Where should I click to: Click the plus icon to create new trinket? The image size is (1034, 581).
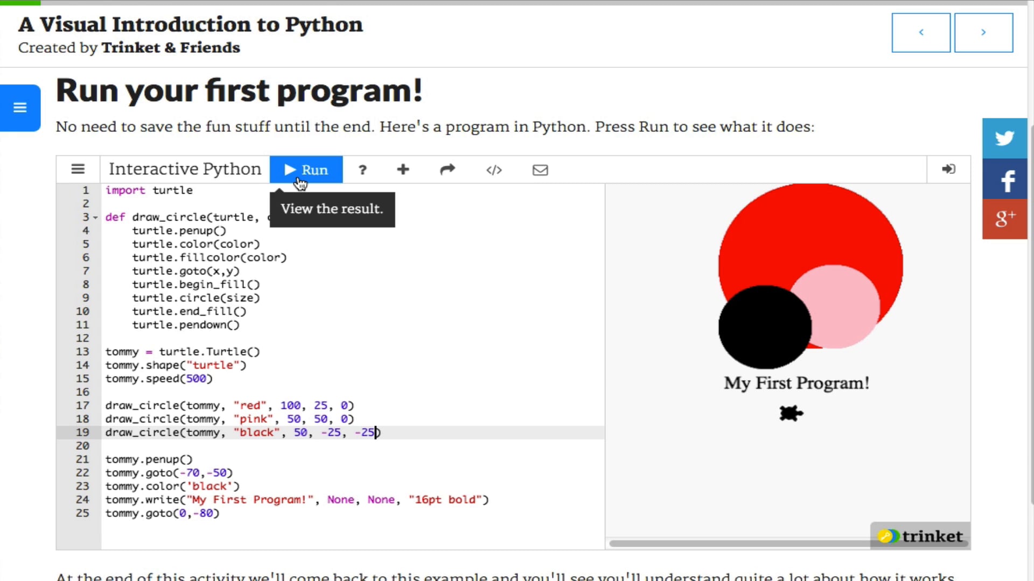(x=403, y=170)
